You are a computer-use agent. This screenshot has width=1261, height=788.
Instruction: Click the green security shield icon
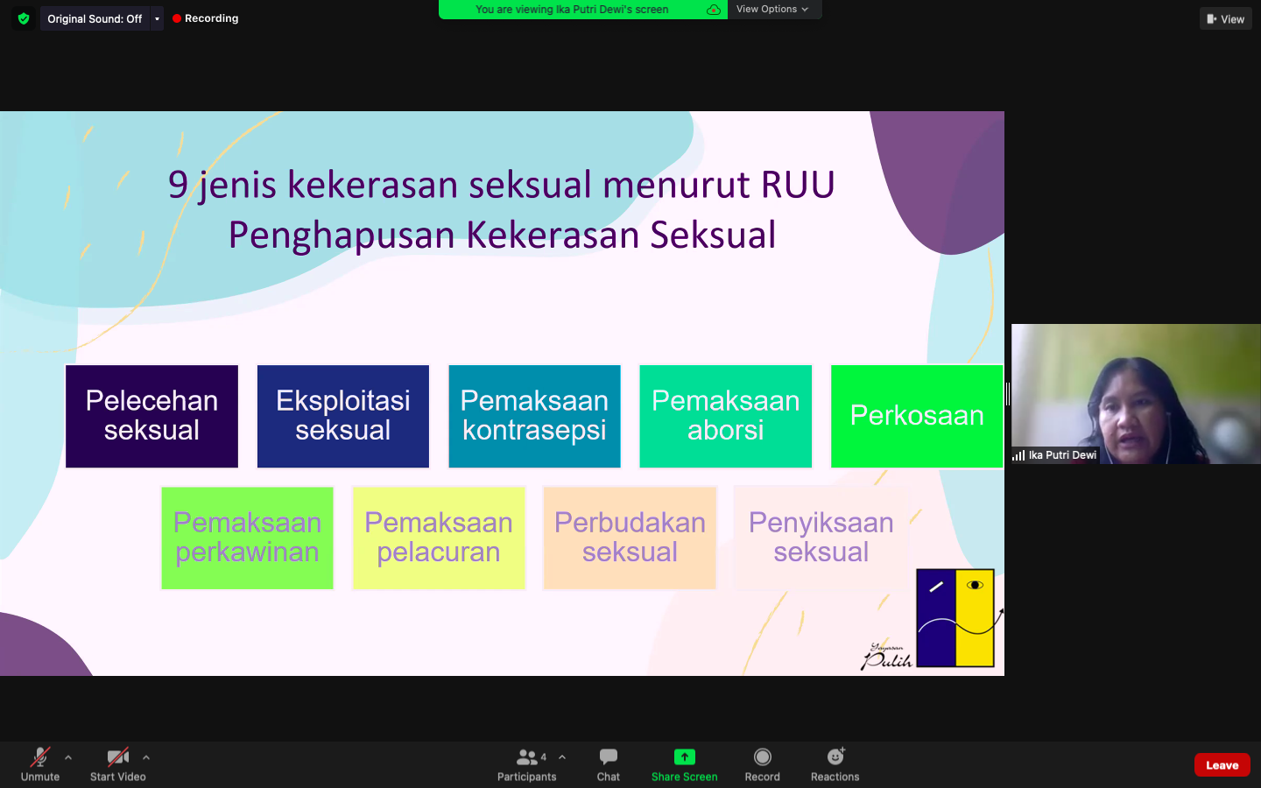point(23,18)
